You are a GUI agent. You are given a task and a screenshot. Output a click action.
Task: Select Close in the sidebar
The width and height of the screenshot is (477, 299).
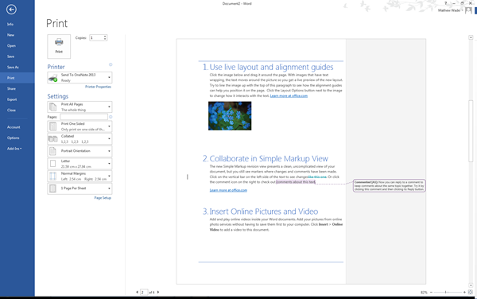[11, 110]
